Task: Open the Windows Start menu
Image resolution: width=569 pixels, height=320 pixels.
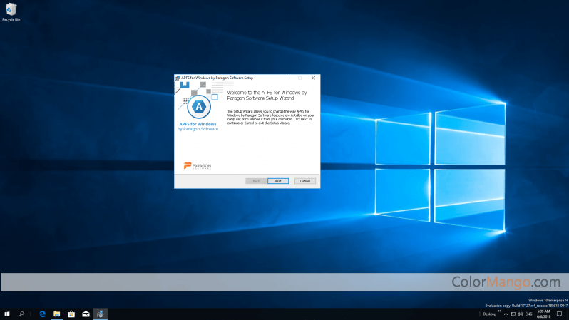Action: (7, 314)
